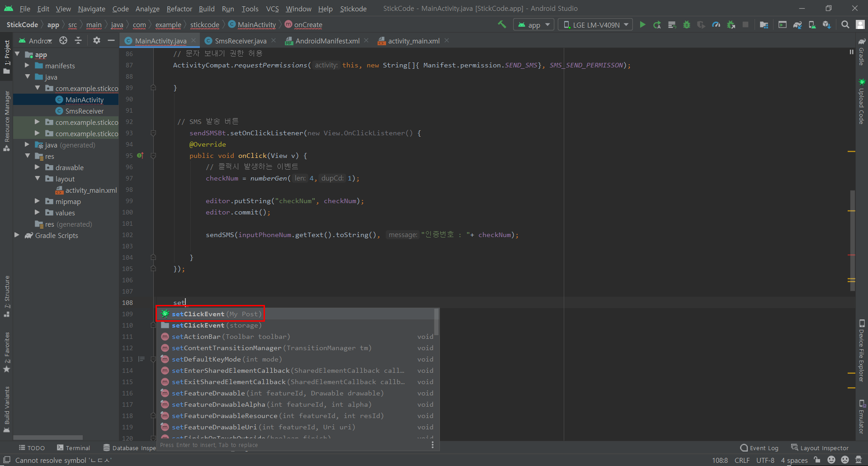Click the scroll-from-source target icon
This screenshot has width=868, height=466.
tap(63, 41)
